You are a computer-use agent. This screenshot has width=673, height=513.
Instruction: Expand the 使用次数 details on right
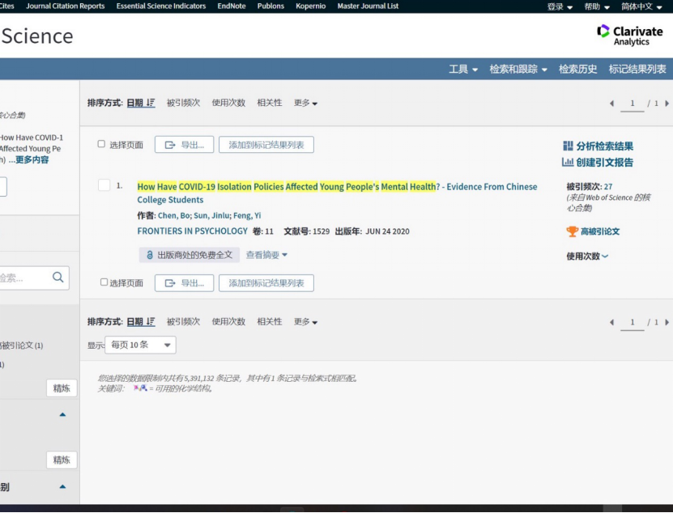587,256
